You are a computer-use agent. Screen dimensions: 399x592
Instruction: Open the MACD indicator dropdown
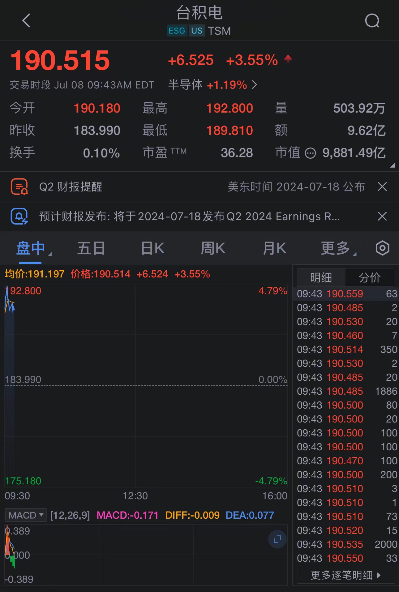click(26, 515)
